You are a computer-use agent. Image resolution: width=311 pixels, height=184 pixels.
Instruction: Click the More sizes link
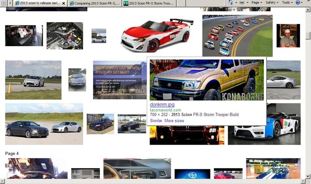pos(174,121)
